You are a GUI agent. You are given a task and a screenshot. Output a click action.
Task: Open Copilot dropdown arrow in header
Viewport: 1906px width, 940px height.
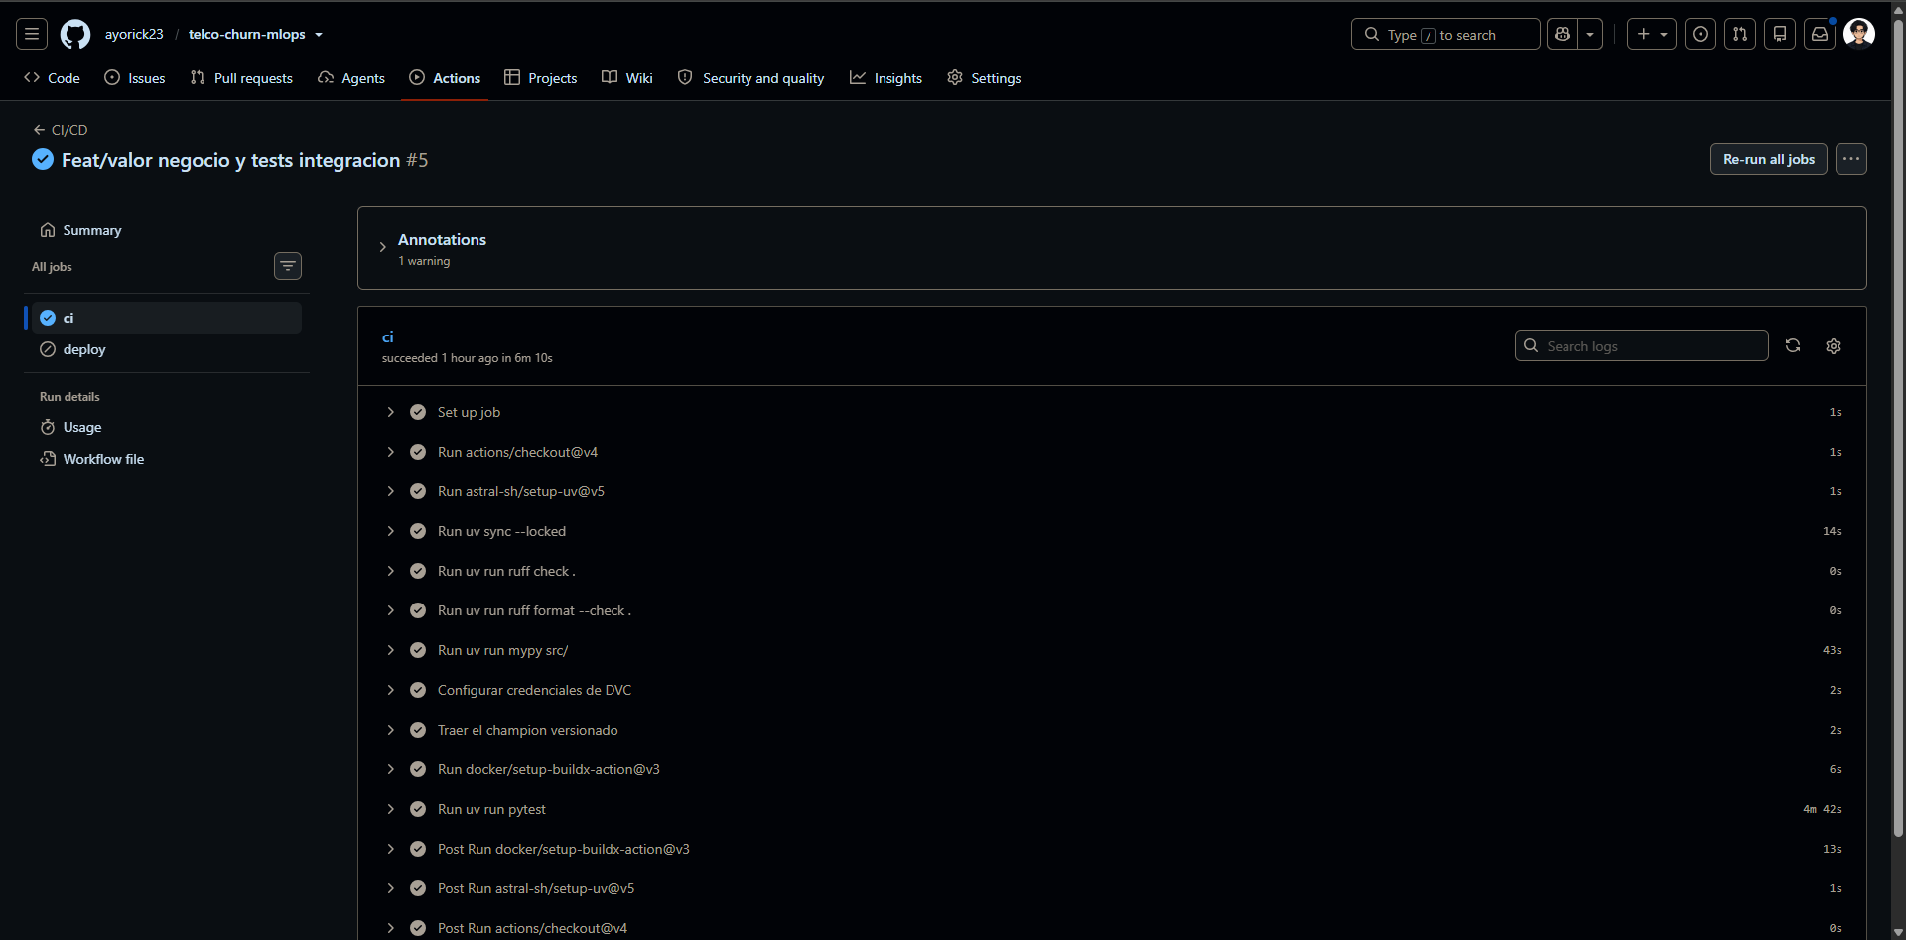1590,34
